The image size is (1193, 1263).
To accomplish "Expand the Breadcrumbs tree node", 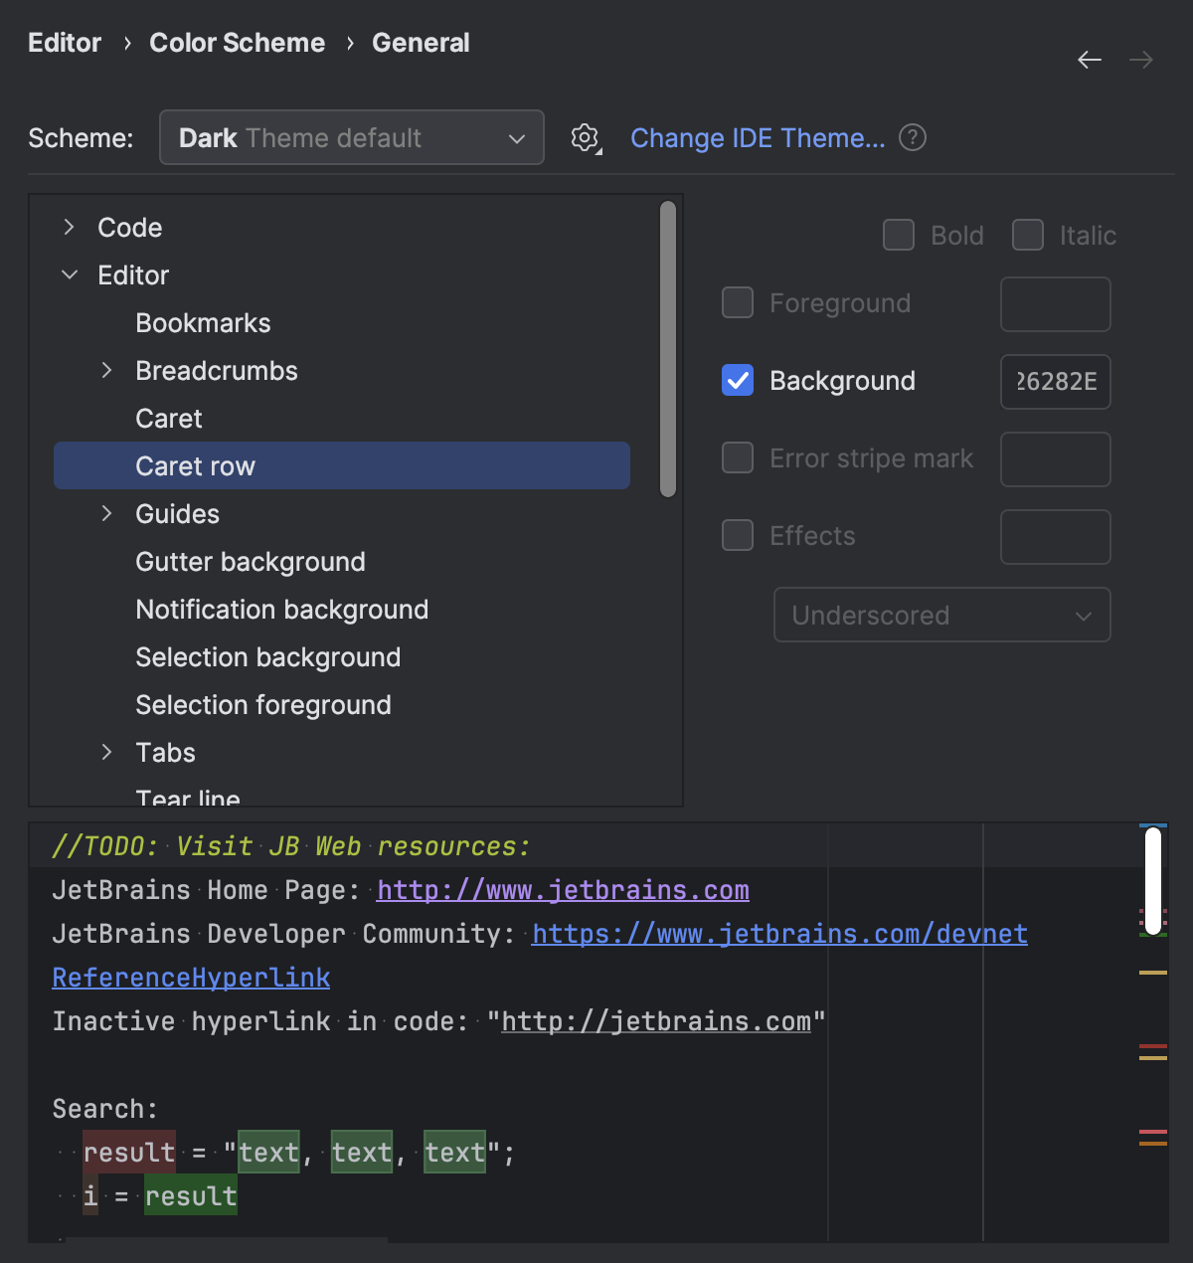I will (x=106, y=370).
